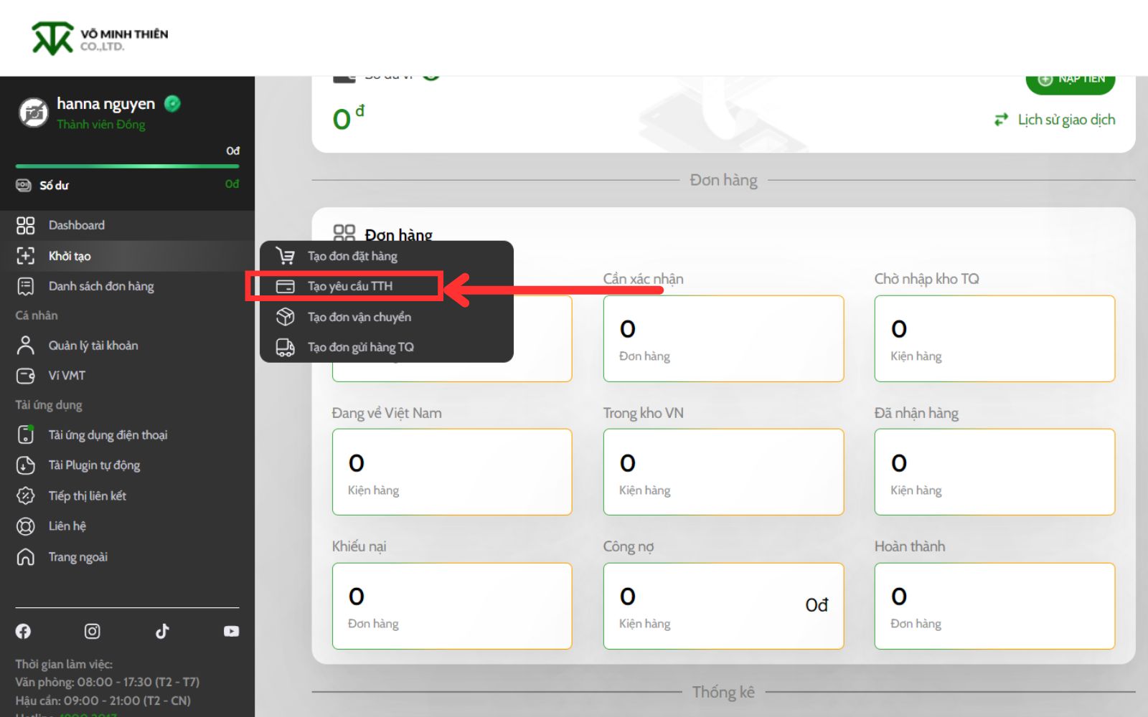Viewport: 1148px width, 717px height.
Task: Open the Công nợ card
Action: pyautogui.click(x=723, y=606)
